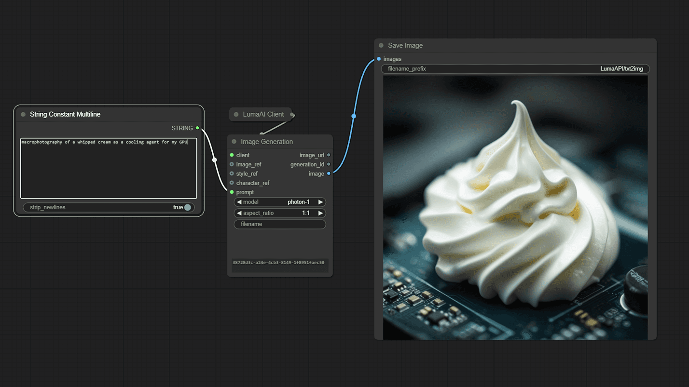Image resolution: width=689 pixels, height=387 pixels.
Task: Collapse the Image Generation node via dot
Action: [x=234, y=142]
